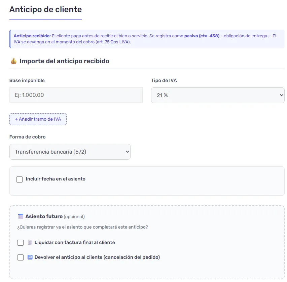Click the invoice icon next to "Liquidar con factura final"
Image resolution: width=287 pixels, height=282 pixels.
pyautogui.click(x=30, y=242)
